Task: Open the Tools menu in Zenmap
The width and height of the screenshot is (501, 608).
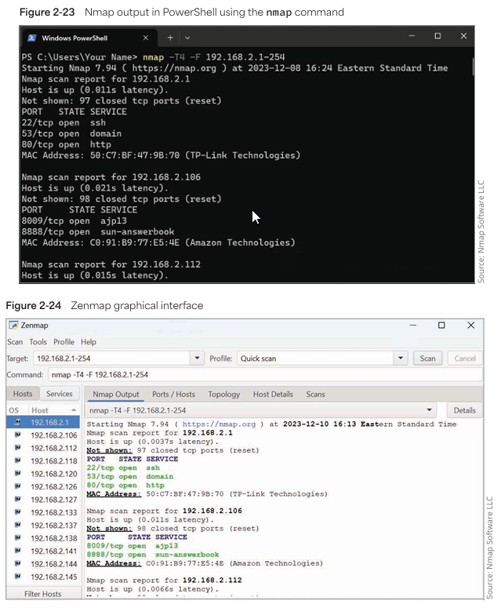Action: click(x=38, y=342)
